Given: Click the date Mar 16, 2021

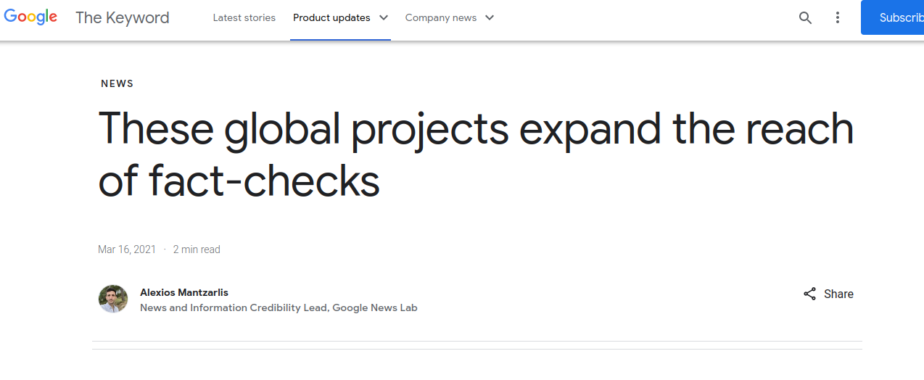Looking at the screenshot, I should tap(127, 249).
